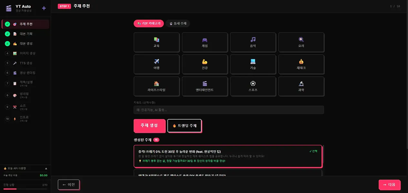Click the 1 / 10 page indicator
Image resolution: width=408 pixels, height=193 pixels.
point(395,6)
